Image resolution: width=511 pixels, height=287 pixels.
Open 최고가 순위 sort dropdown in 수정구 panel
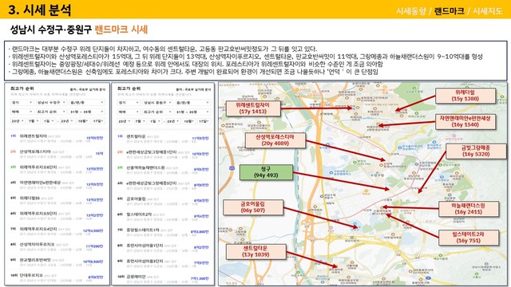tap(51, 112)
